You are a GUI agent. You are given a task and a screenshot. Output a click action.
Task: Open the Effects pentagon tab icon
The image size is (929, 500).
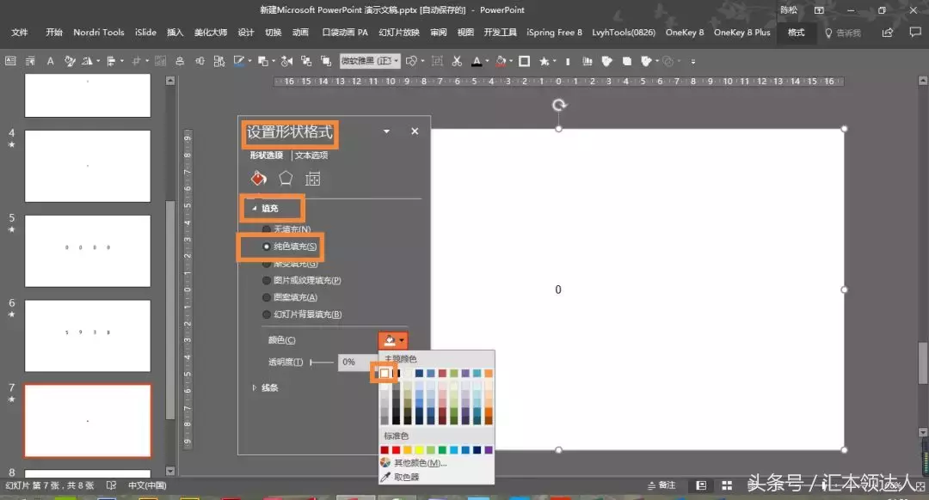pos(286,178)
